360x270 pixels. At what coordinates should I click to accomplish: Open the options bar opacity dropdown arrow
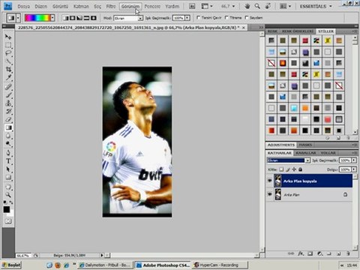click(x=187, y=18)
